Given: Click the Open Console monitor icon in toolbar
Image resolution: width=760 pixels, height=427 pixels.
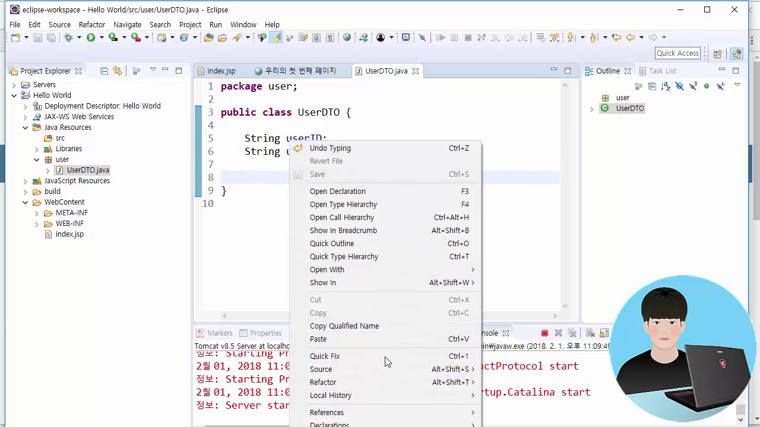Looking at the screenshot, I should (x=406, y=37).
